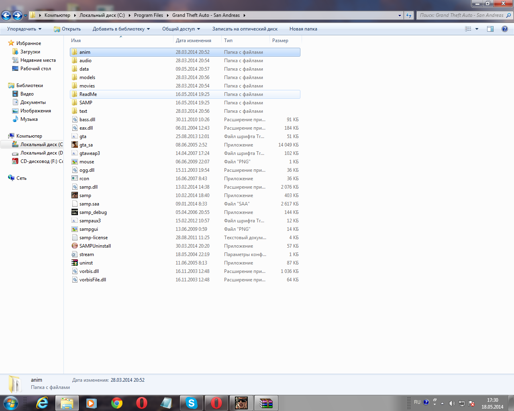Select the uninst application icon
Image resolution: width=514 pixels, height=411 pixels.
(75, 263)
